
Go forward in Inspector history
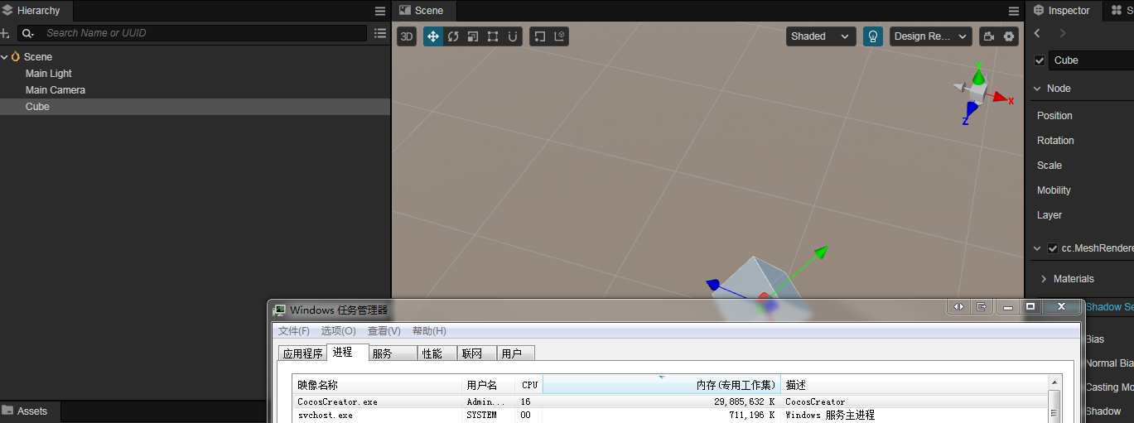pos(1063,33)
